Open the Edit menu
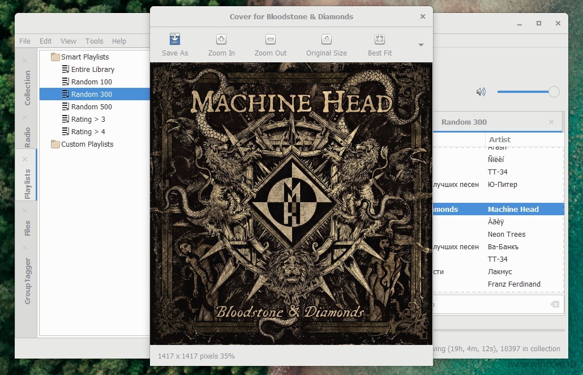This screenshot has height=375, width=583. (x=45, y=41)
